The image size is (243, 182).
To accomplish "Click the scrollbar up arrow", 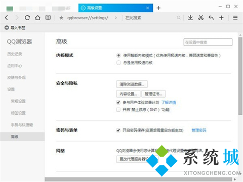I will pyautogui.click(x=240, y=35).
